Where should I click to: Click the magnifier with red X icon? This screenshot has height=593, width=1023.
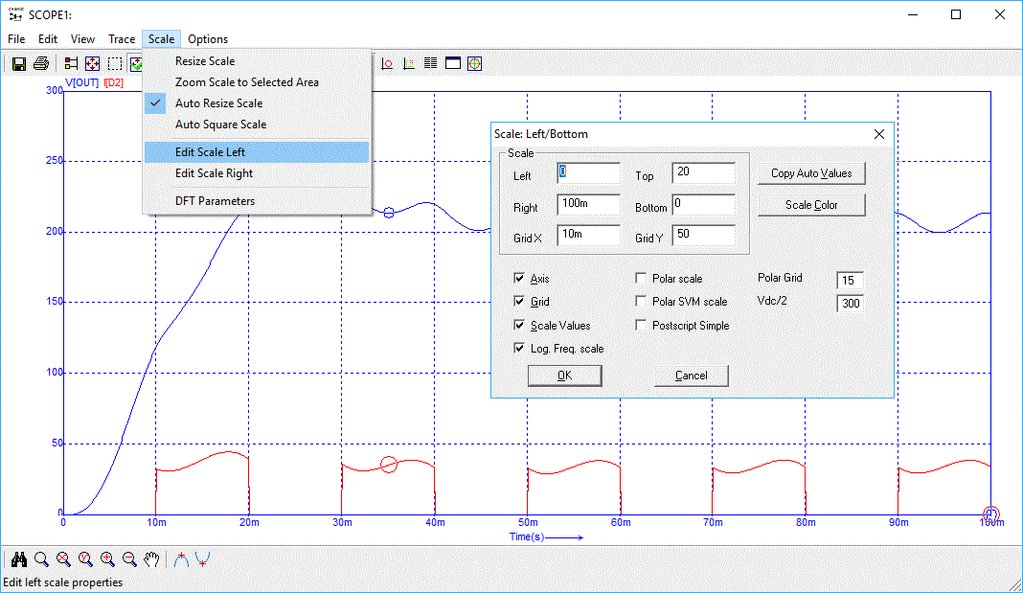point(63,559)
